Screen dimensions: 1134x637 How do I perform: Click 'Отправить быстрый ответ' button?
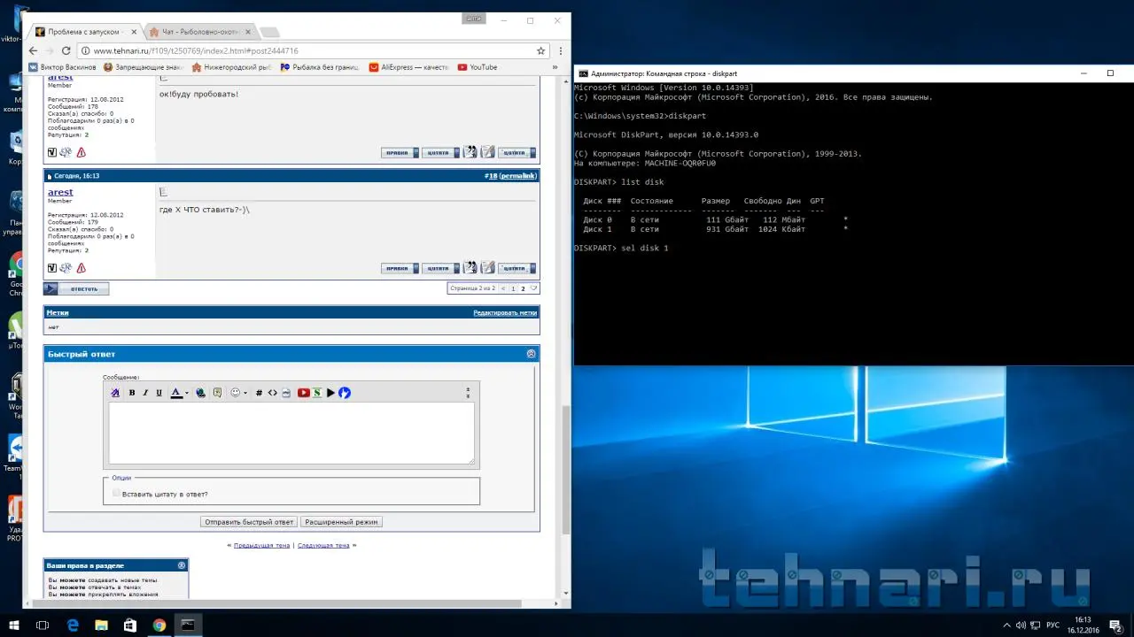tap(249, 522)
